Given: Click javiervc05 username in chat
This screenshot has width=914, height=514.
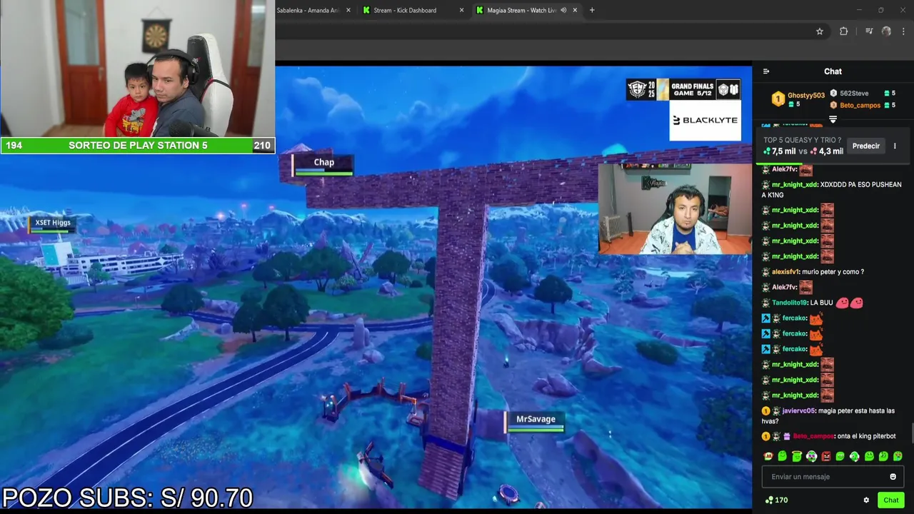Looking at the screenshot, I should coord(798,410).
